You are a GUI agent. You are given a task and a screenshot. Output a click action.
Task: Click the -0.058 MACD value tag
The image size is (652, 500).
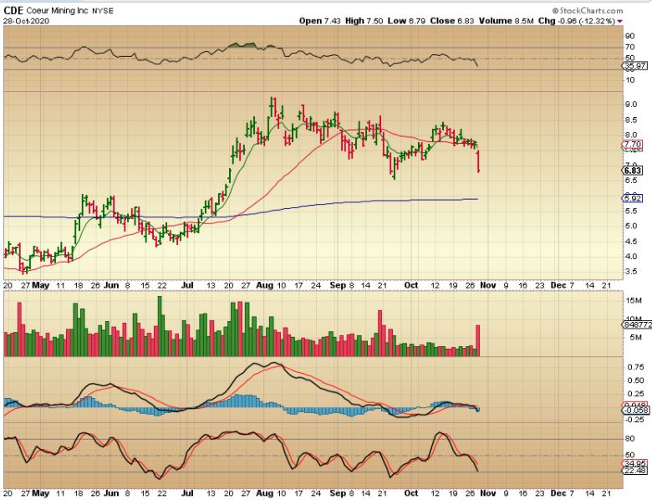pos(636,411)
